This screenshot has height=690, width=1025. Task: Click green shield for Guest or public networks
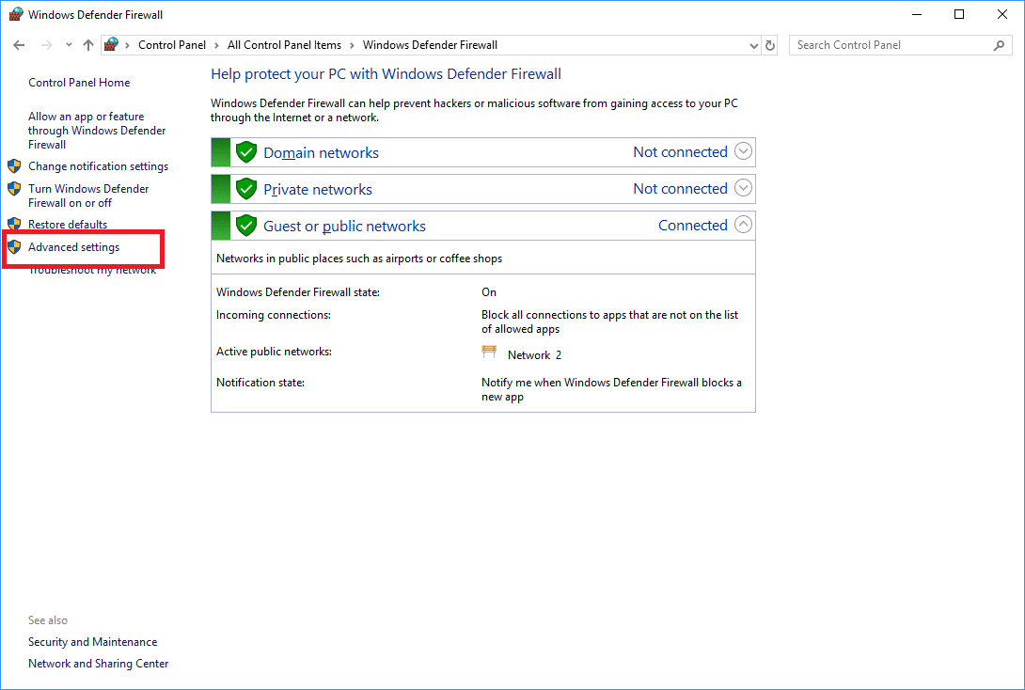tap(245, 225)
